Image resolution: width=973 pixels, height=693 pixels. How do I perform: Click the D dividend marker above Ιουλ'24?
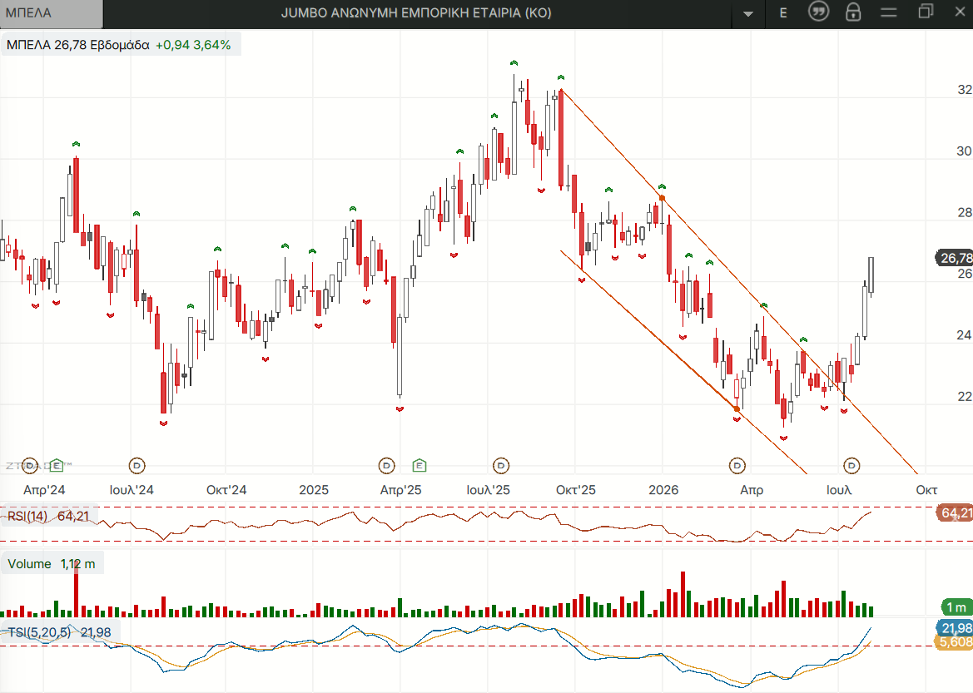pos(137,465)
